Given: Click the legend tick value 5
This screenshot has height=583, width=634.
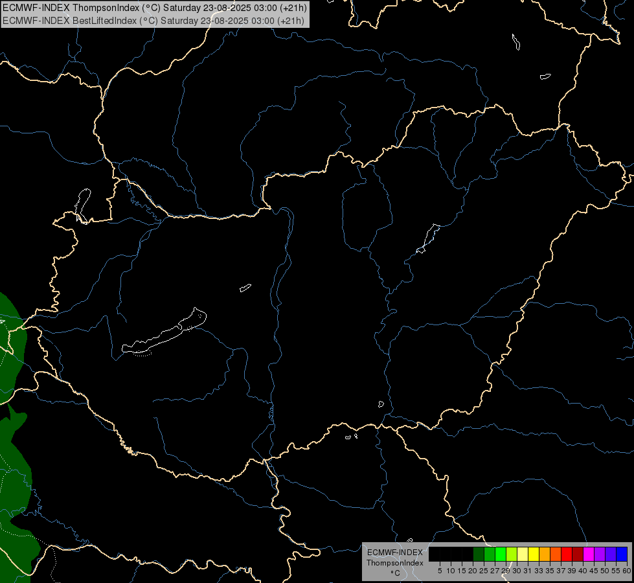Looking at the screenshot, I should pyautogui.click(x=440, y=571).
